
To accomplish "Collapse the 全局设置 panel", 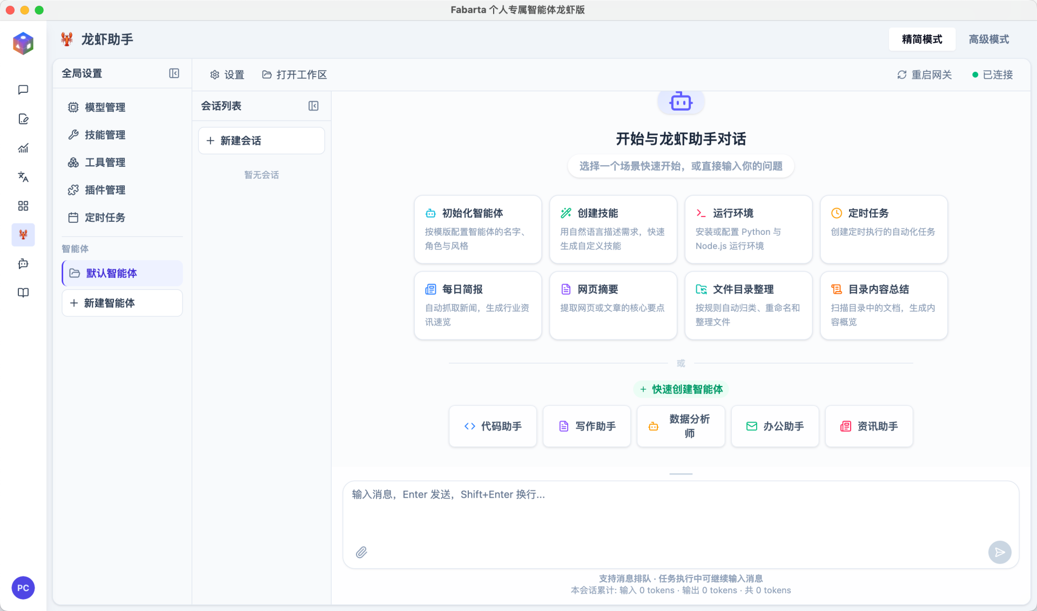I will (x=174, y=73).
